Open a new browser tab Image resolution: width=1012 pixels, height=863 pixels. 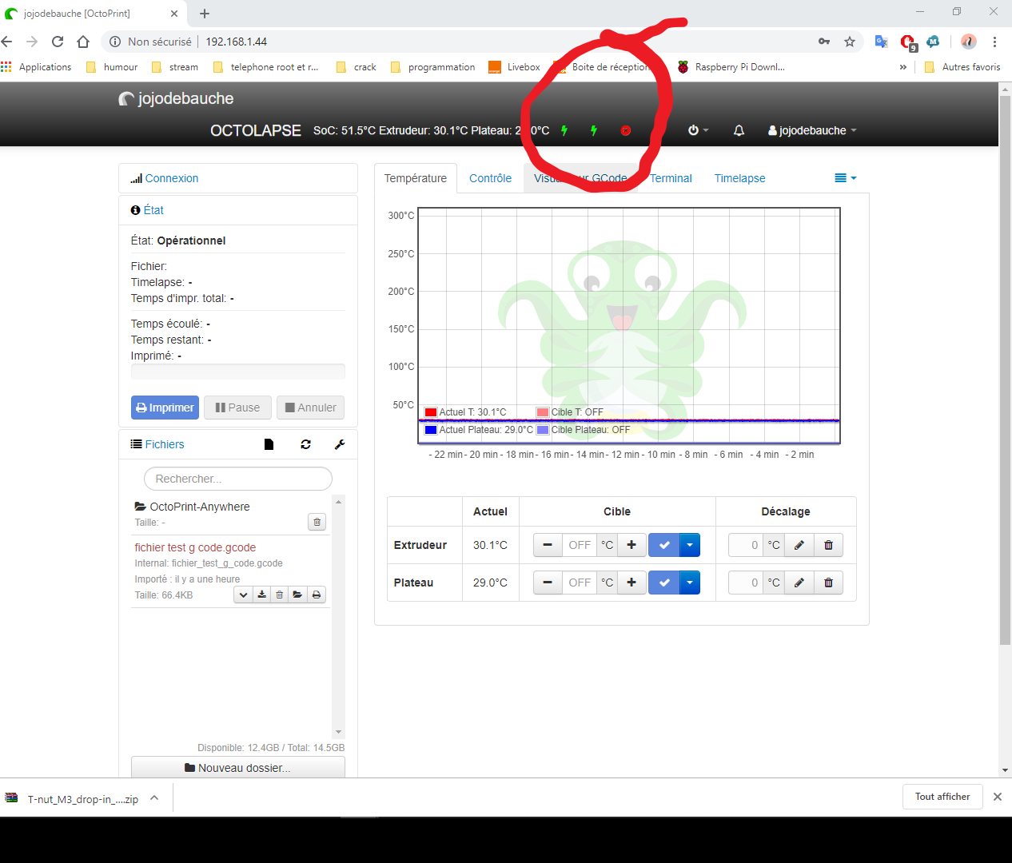[x=205, y=14]
